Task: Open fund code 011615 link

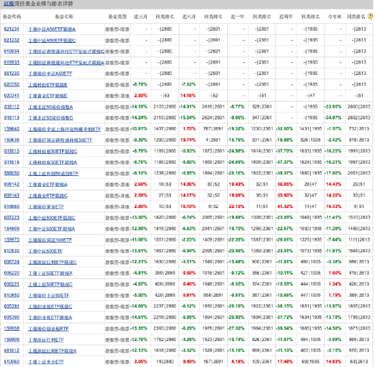Action: [x=12, y=151]
